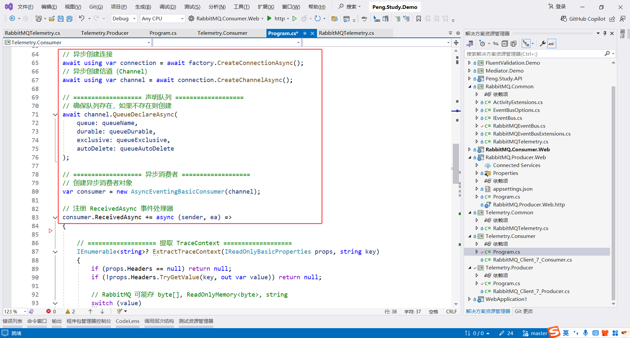Click the toggle bookmark icon in toolbar

pos(419,19)
